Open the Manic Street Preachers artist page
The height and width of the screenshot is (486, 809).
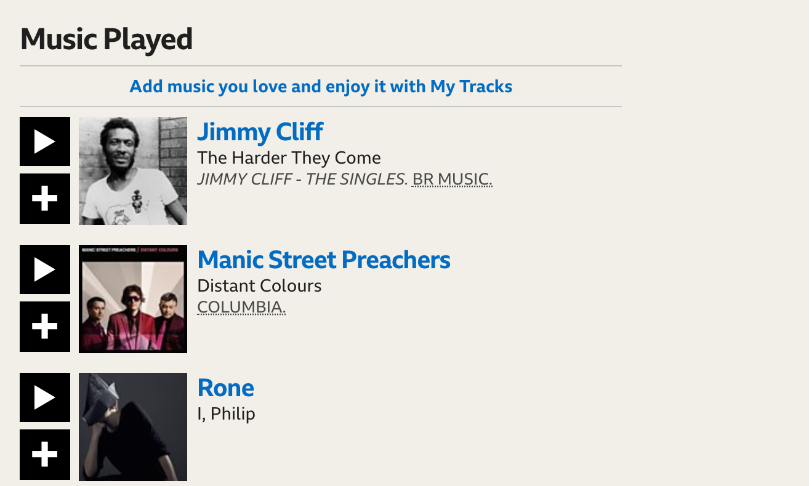click(x=324, y=260)
